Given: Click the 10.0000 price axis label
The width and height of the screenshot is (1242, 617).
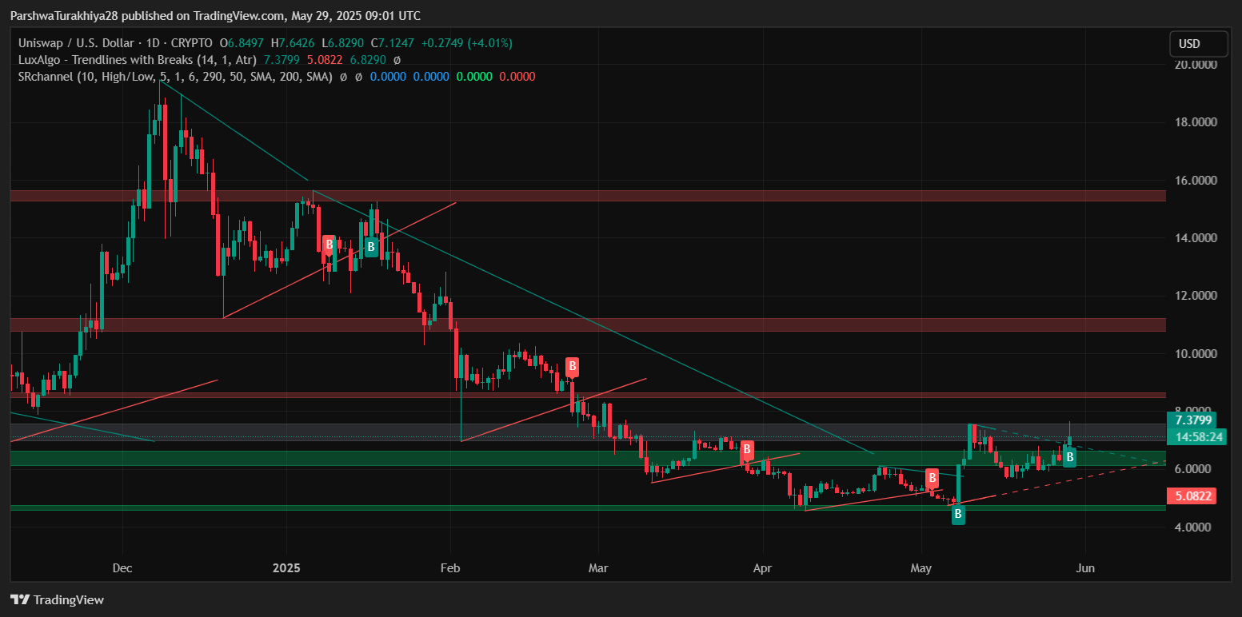Looking at the screenshot, I should click(x=1195, y=354).
